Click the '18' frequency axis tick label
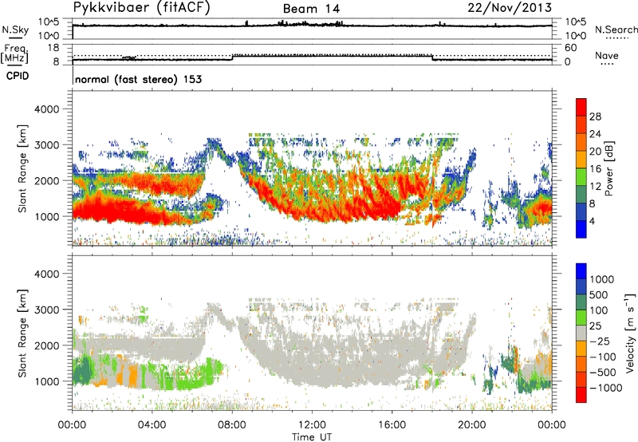 53,48
